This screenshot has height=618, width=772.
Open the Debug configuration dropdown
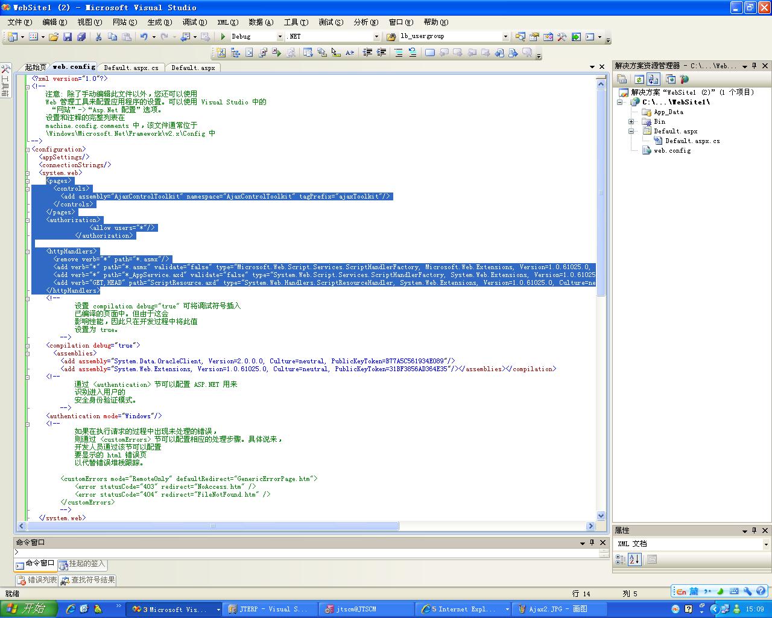point(280,37)
